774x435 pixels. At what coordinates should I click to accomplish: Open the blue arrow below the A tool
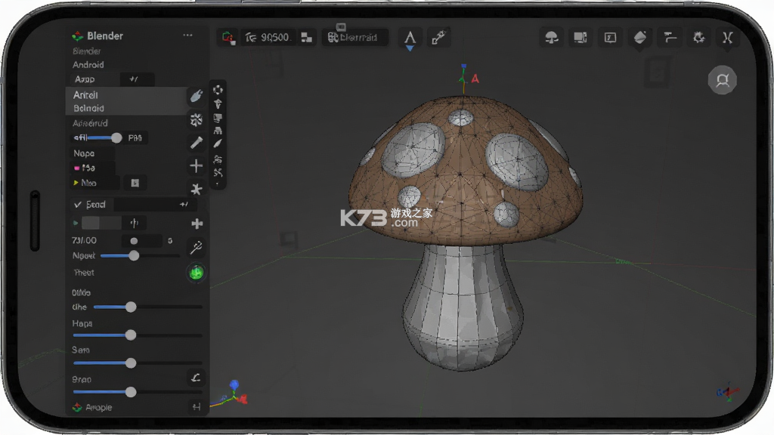[410, 48]
